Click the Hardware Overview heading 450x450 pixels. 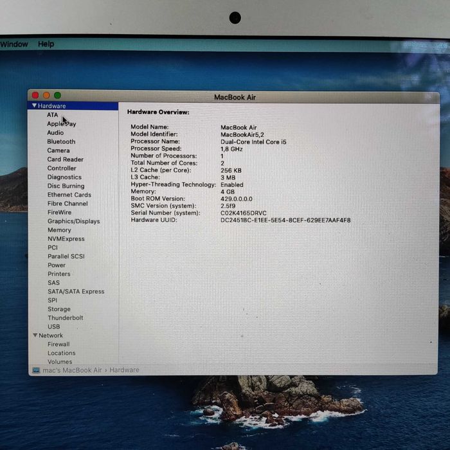158,112
